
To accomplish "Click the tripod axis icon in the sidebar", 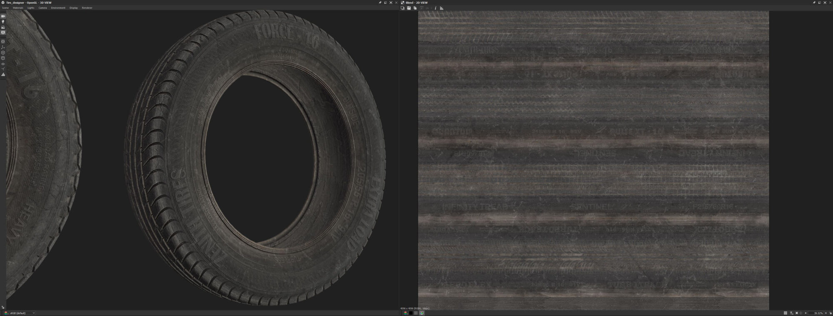I will [x=3, y=69].
